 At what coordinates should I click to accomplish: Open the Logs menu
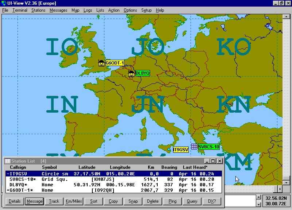pyautogui.click(x=88, y=10)
